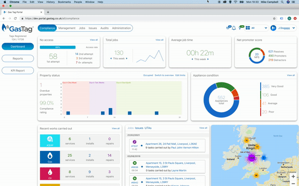The width and height of the screenshot is (299, 186).
Task: View all in the Total jobs card
Action: [159, 40]
